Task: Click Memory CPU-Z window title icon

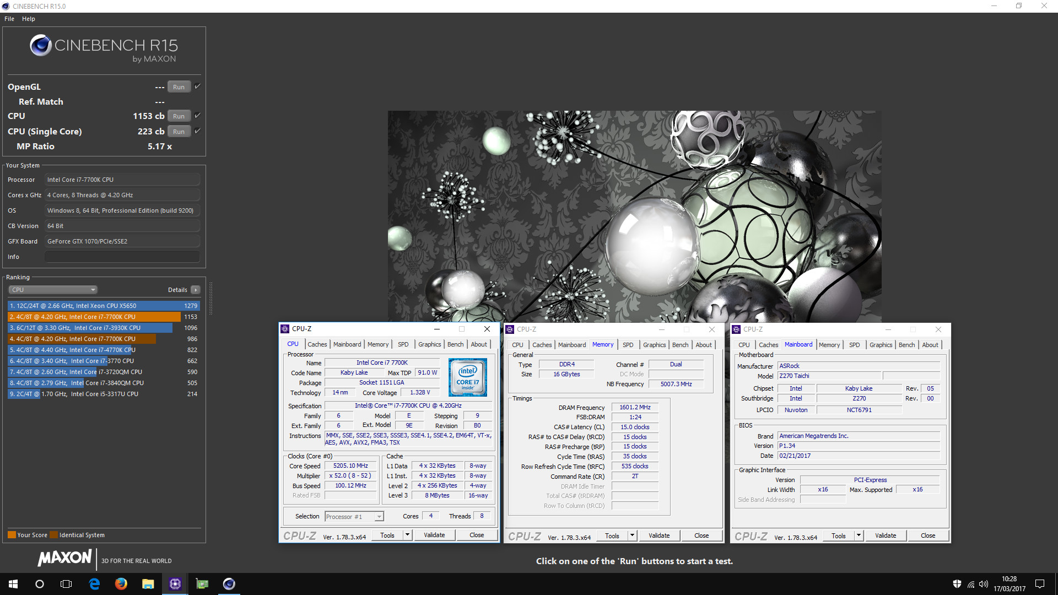Action: (x=510, y=329)
